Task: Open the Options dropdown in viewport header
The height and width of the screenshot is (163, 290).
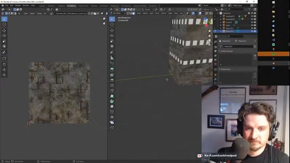Action: pyautogui.click(x=207, y=10)
